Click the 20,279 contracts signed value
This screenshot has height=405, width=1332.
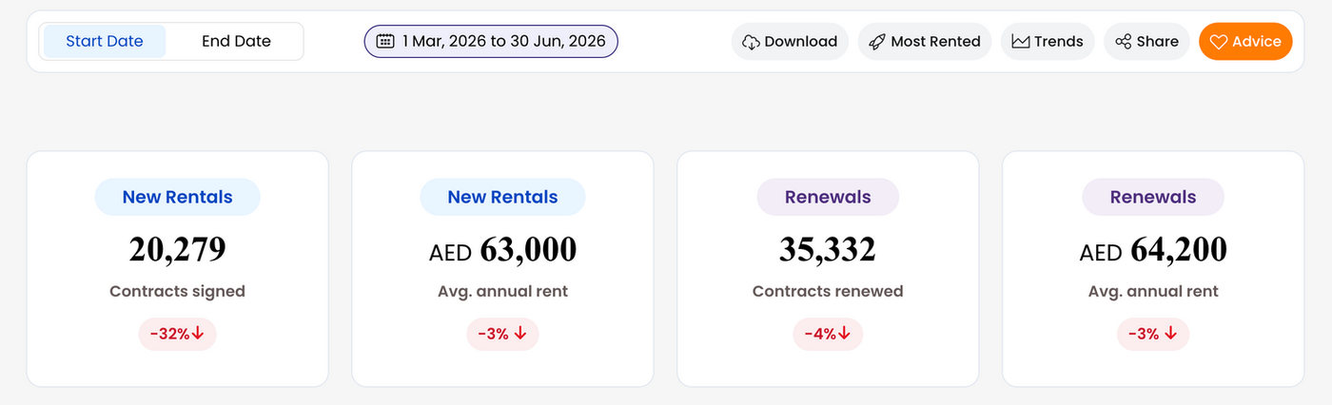pyautogui.click(x=177, y=249)
